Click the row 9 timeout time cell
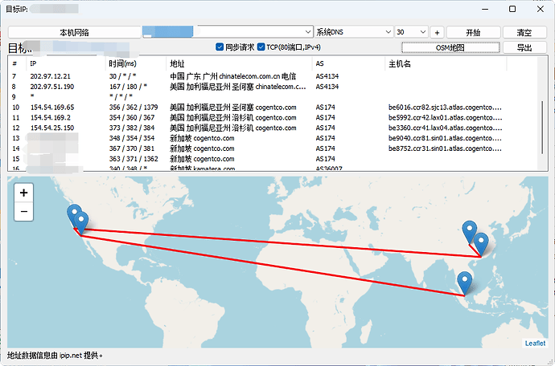 click(x=121, y=96)
